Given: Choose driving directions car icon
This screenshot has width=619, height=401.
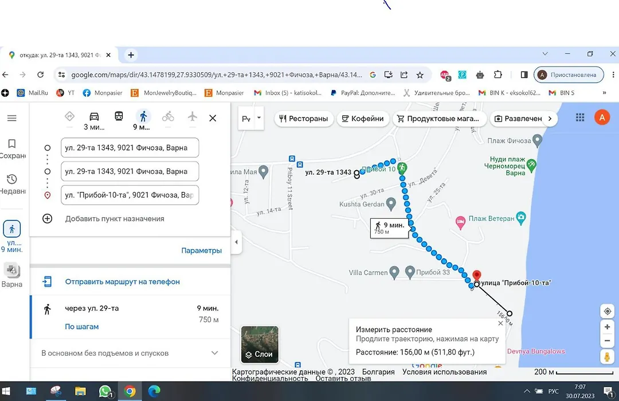Looking at the screenshot, I should click(x=94, y=116).
